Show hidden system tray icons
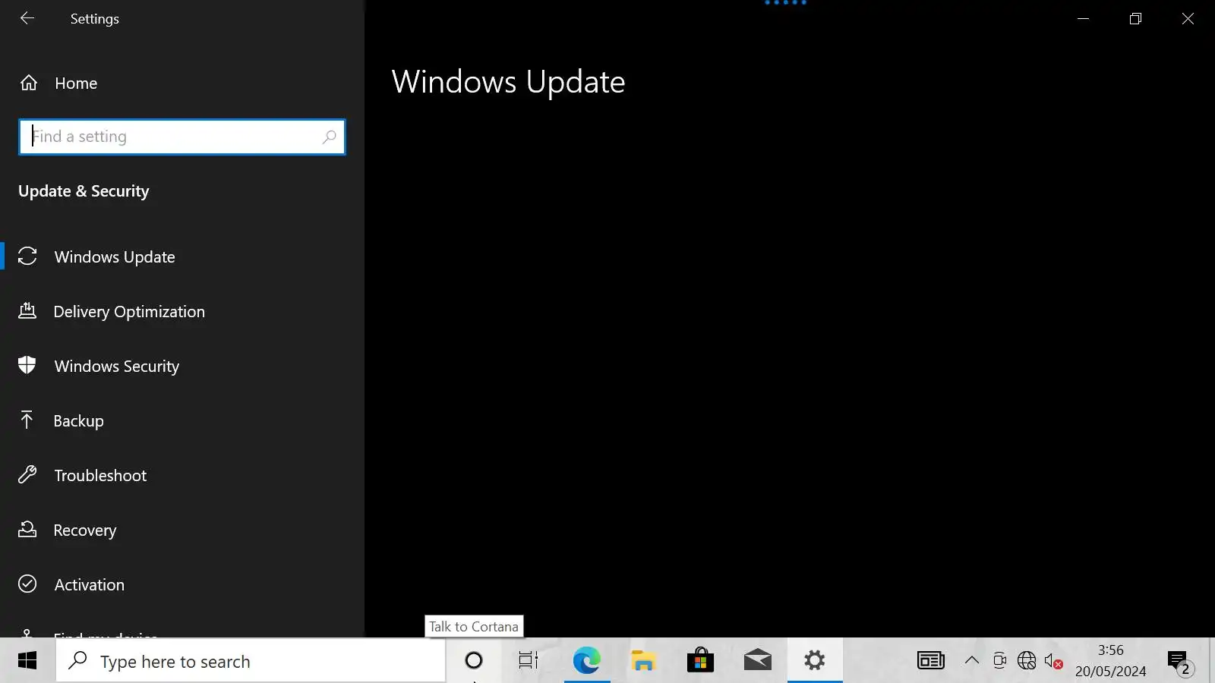The image size is (1215, 683). [972, 661]
